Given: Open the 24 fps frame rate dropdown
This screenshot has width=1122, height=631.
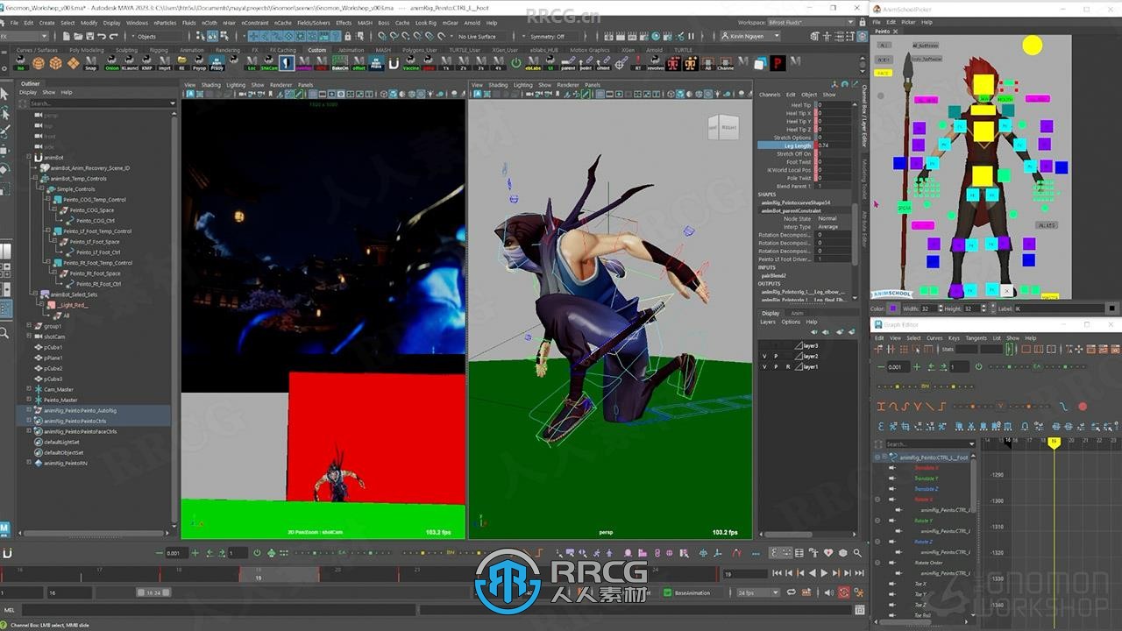Looking at the screenshot, I should tap(757, 592).
